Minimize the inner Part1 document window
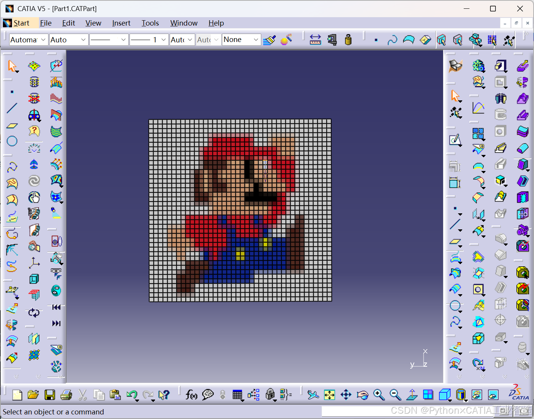The image size is (534, 419). click(x=505, y=23)
